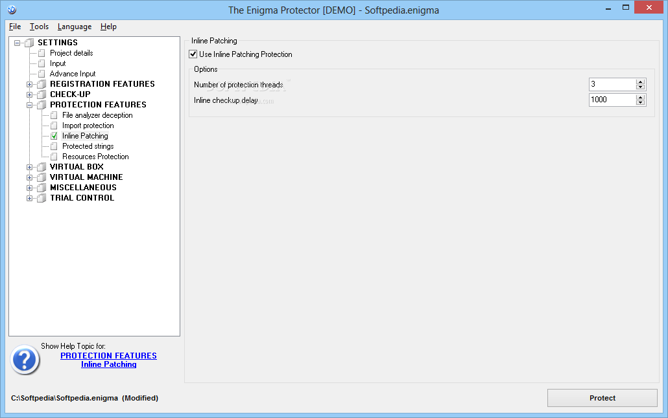This screenshot has width=668, height=418.
Task: Select File analyzer deception item
Action: coord(97,115)
